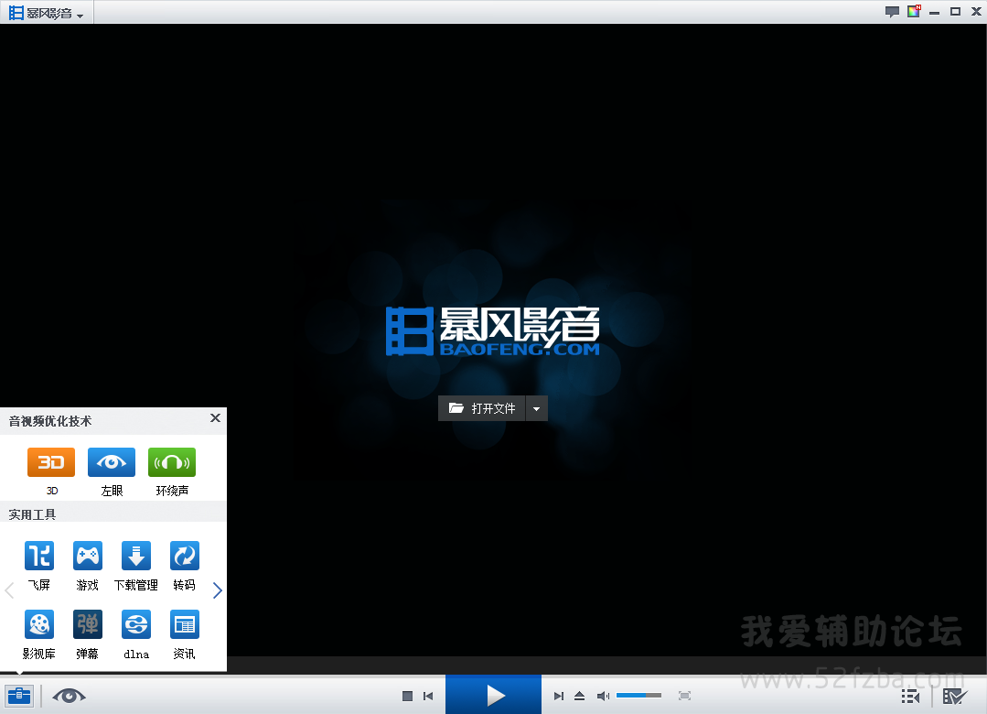Open the skin/theme color icon
Viewport: 987px width, 714px height.
click(914, 11)
